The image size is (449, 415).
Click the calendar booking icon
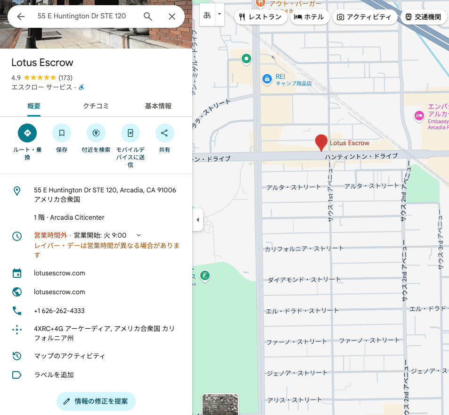17,273
